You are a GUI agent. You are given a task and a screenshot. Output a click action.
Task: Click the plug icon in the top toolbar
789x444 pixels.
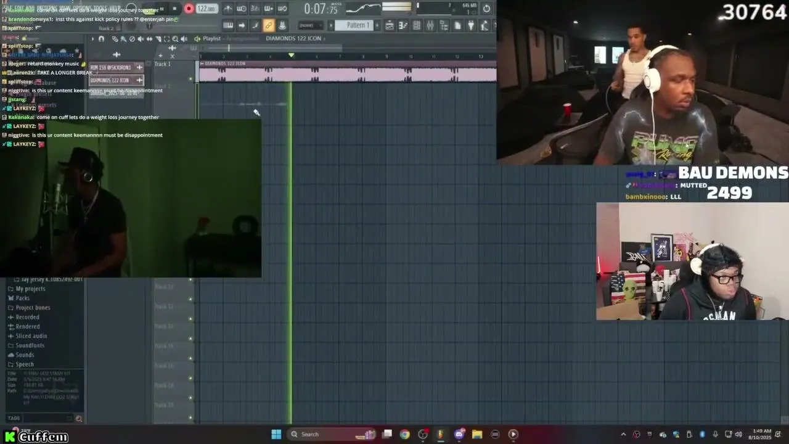(471, 25)
